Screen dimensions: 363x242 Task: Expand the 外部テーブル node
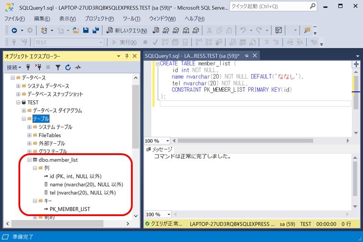pyautogui.click(x=29, y=144)
